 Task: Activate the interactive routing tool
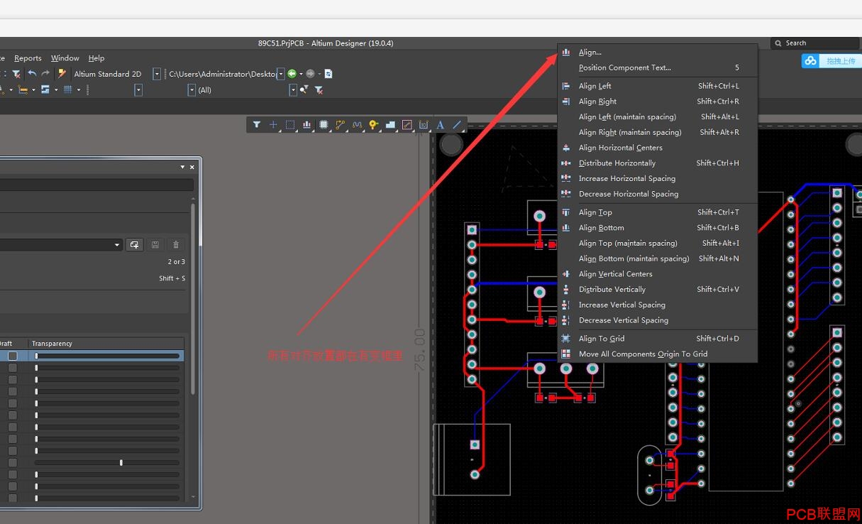pos(341,125)
